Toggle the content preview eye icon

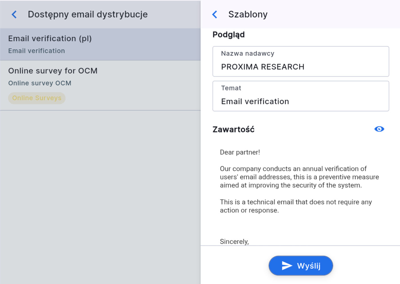pos(379,129)
